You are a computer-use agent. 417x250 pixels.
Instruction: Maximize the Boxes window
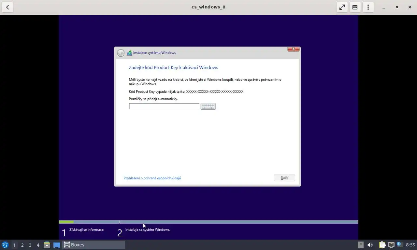tap(397, 7)
